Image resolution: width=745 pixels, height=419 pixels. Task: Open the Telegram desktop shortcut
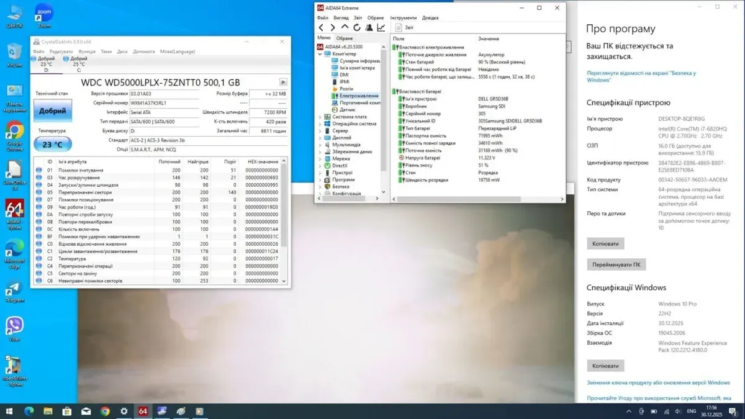(14, 289)
